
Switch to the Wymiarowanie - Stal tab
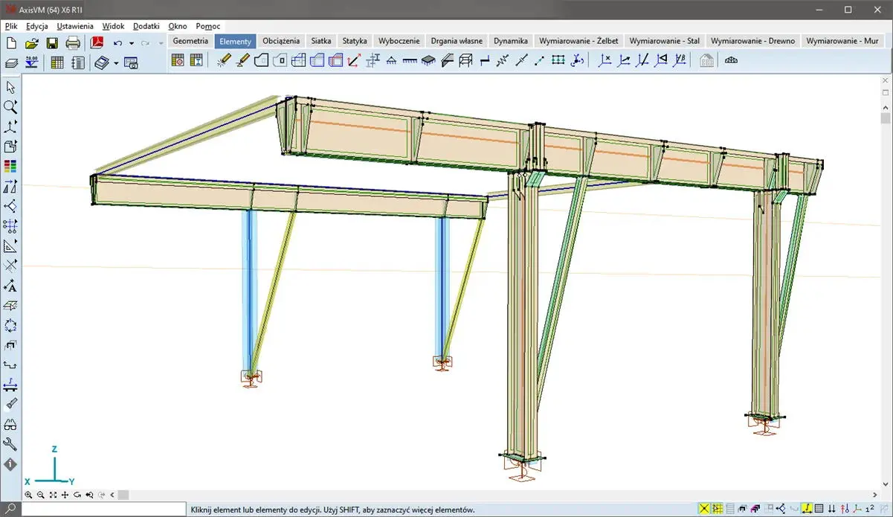[x=664, y=41]
